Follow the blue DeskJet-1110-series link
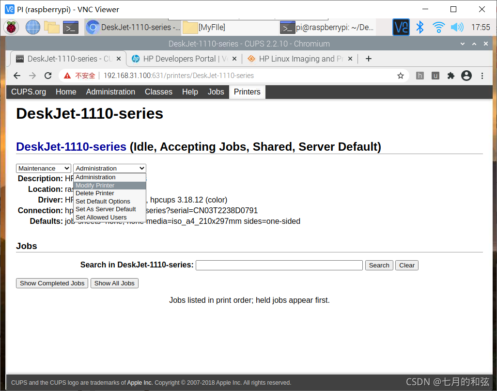 71,147
